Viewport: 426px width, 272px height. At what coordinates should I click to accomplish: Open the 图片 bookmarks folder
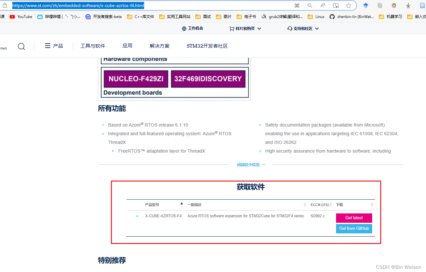(224, 17)
